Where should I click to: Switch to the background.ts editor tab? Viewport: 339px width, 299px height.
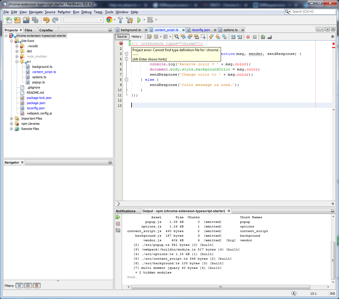coord(131,30)
